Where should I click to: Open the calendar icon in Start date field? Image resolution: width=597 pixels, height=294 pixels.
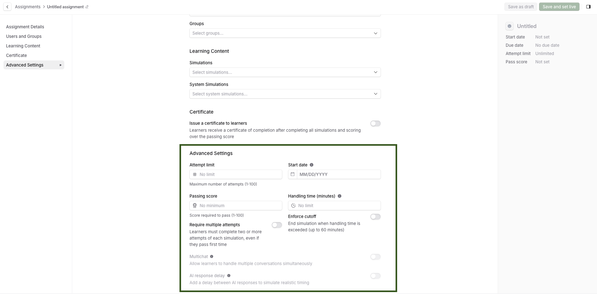[x=292, y=174]
